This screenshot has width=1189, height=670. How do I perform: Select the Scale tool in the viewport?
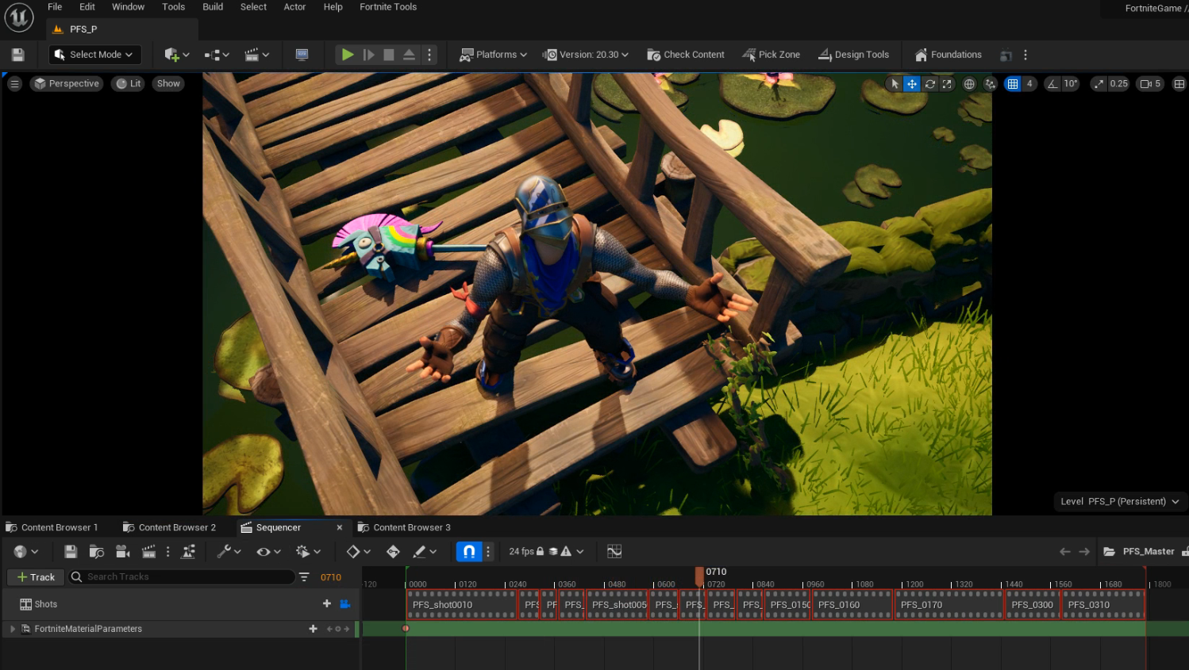[x=947, y=83]
